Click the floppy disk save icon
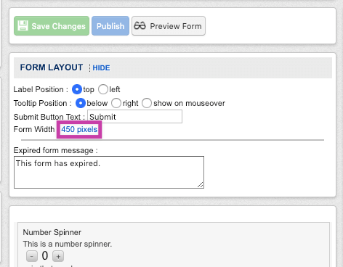 (x=23, y=25)
